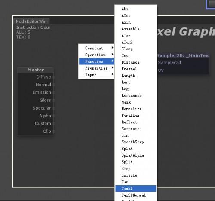Select the Sampler2D _MainTex node title

click(x=183, y=55)
